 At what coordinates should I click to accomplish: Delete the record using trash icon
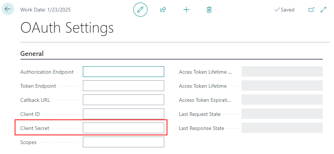209,10
